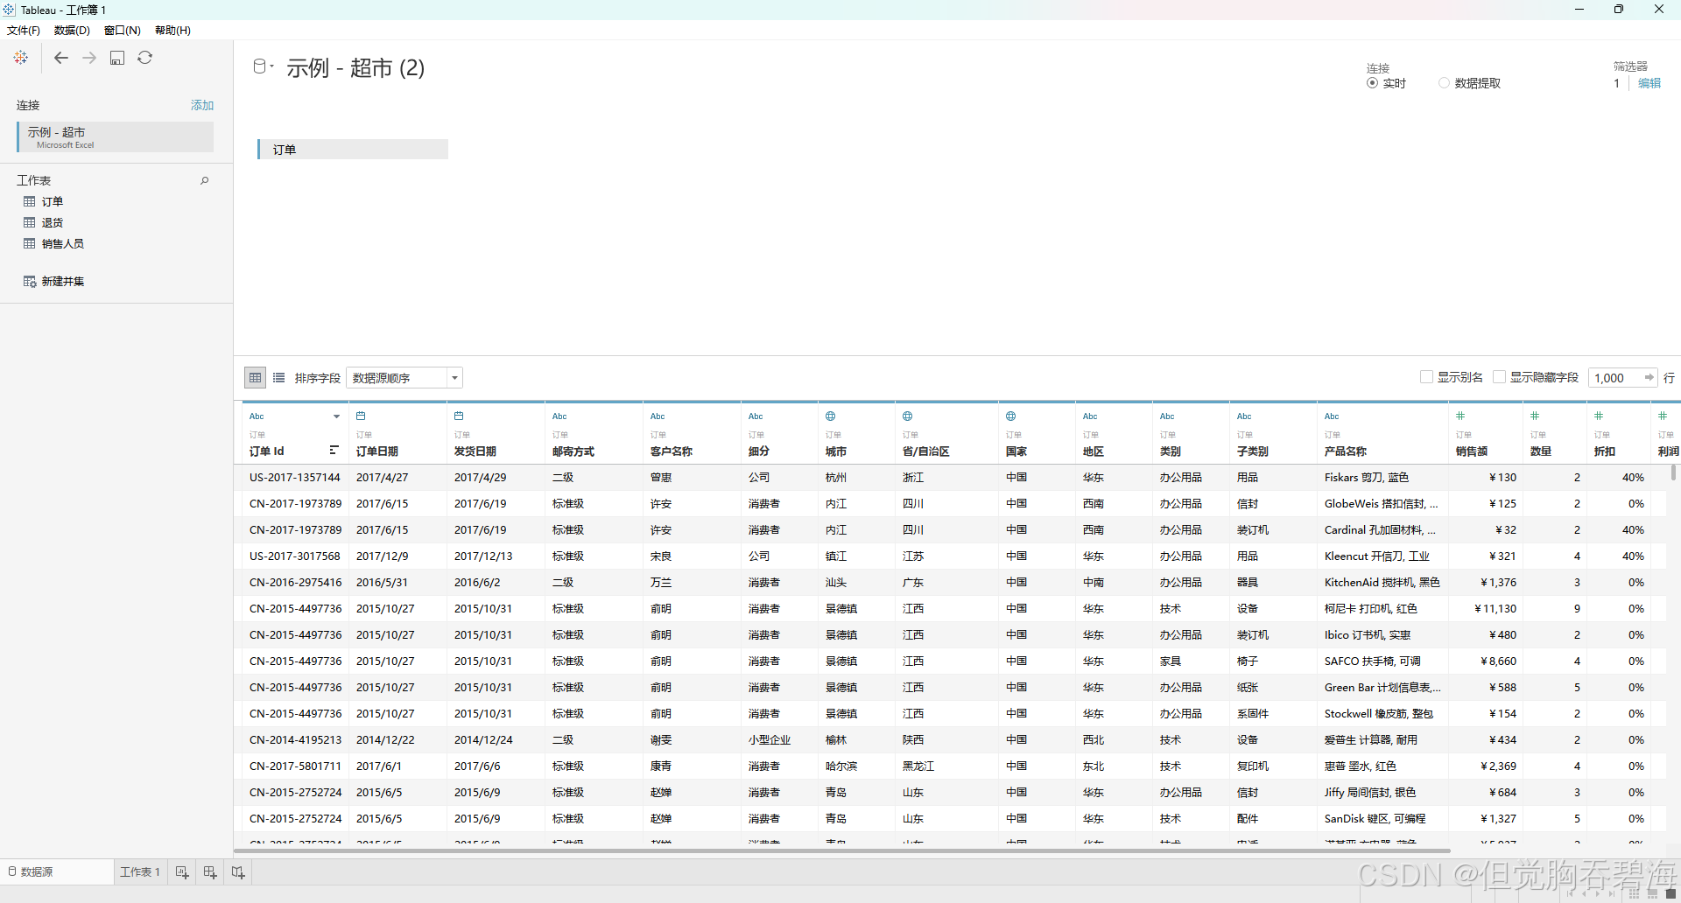The height and width of the screenshot is (903, 1681).
Task: Go back with the left arrow
Action: [61, 58]
